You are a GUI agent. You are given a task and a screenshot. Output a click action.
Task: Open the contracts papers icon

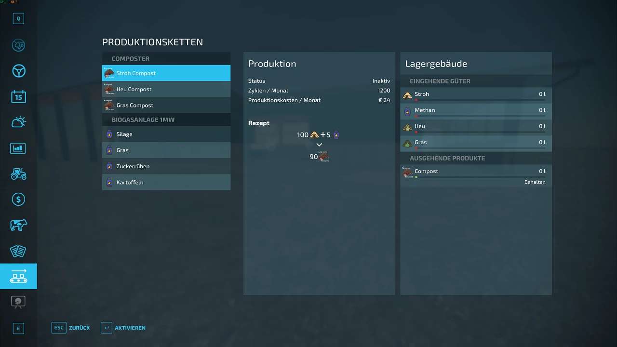click(x=18, y=251)
